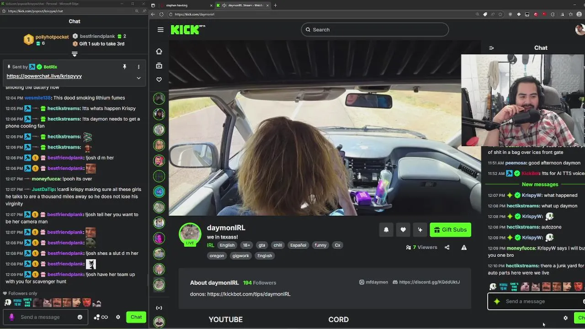Image resolution: width=585 pixels, height=329 pixels.
Task: Unpin the BotRix pinned message
Action: pos(124,67)
